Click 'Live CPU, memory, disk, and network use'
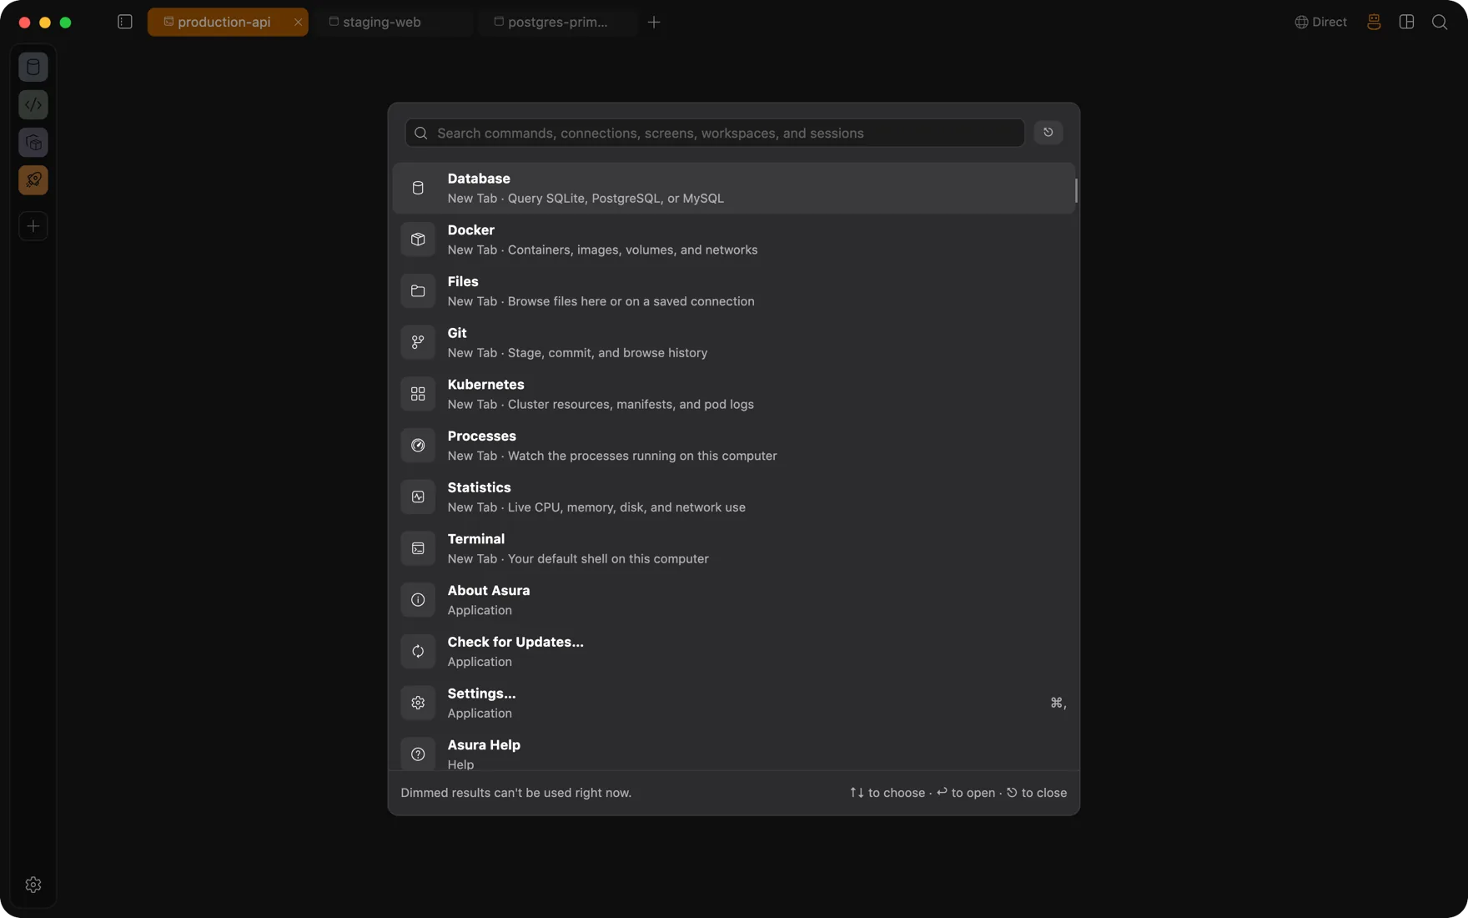The image size is (1468, 918). 626,507
